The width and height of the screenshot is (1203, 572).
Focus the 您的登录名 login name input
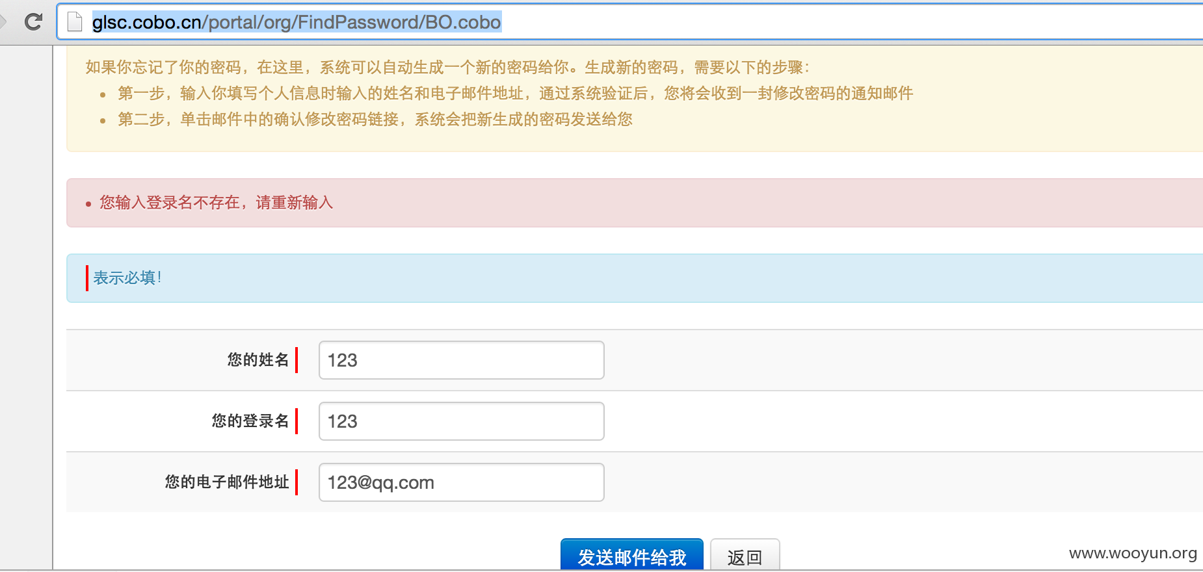(461, 421)
